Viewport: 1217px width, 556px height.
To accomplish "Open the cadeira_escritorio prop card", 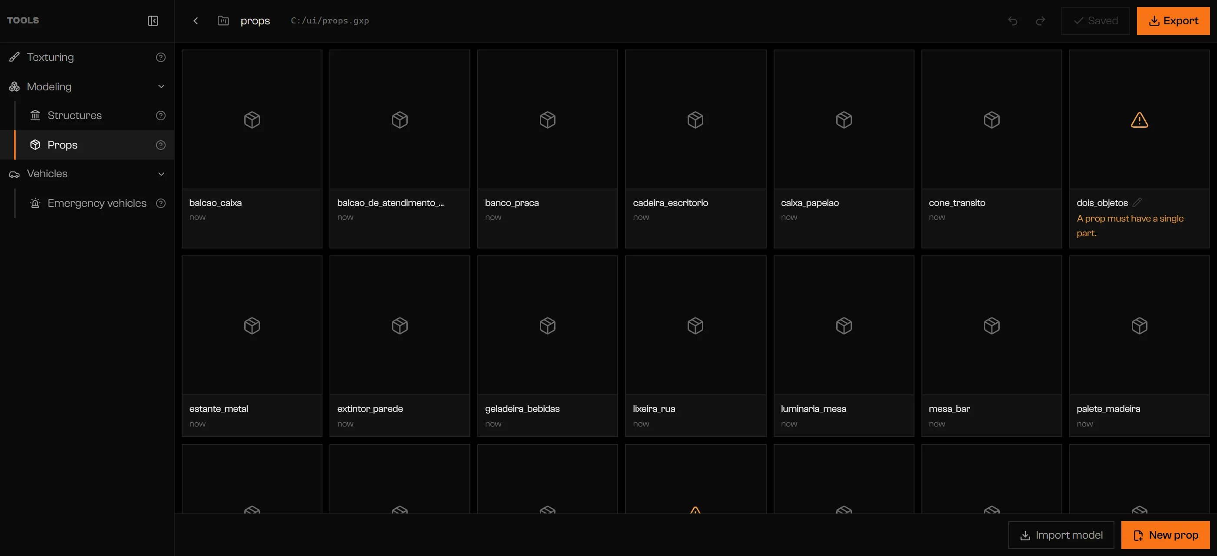I will coord(695,149).
